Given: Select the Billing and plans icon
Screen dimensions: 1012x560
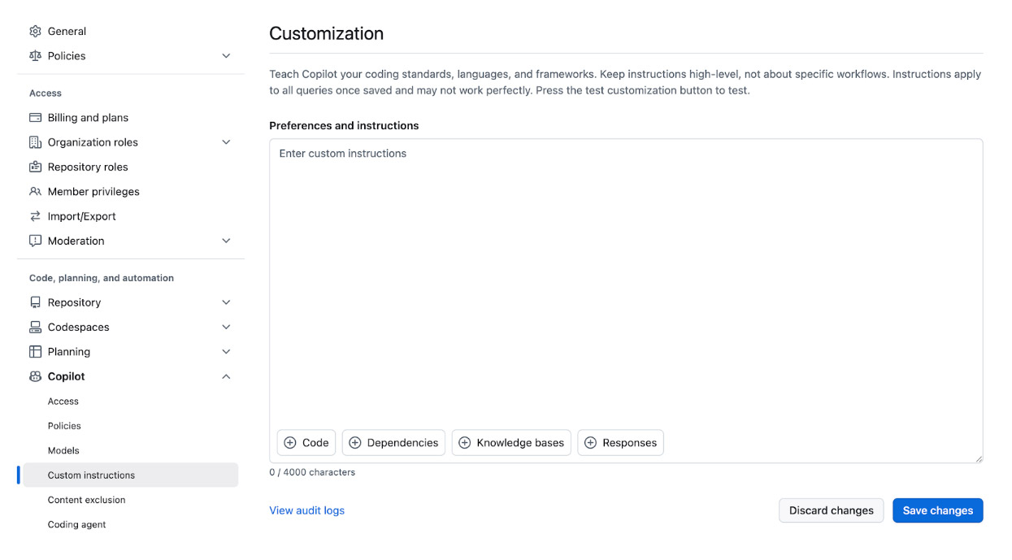Looking at the screenshot, I should point(35,117).
